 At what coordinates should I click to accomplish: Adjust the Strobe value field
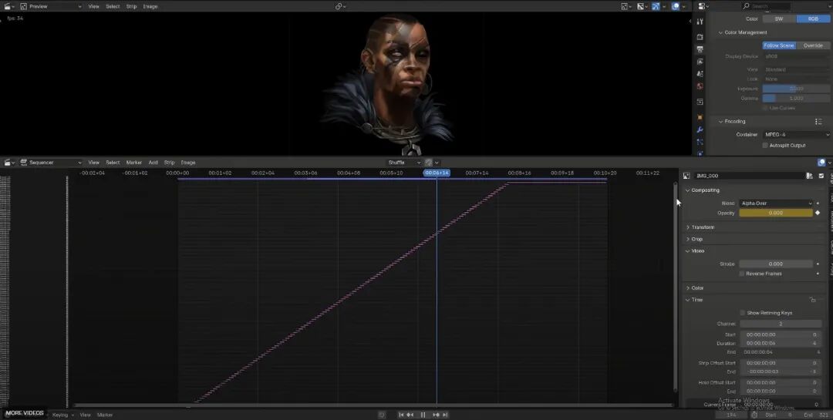point(776,264)
